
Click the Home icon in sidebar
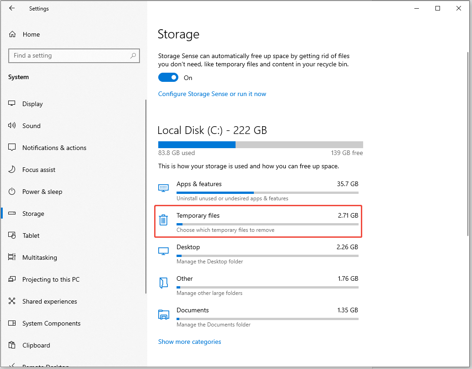[x=12, y=34]
